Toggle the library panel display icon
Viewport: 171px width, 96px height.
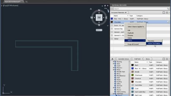point(164,59)
